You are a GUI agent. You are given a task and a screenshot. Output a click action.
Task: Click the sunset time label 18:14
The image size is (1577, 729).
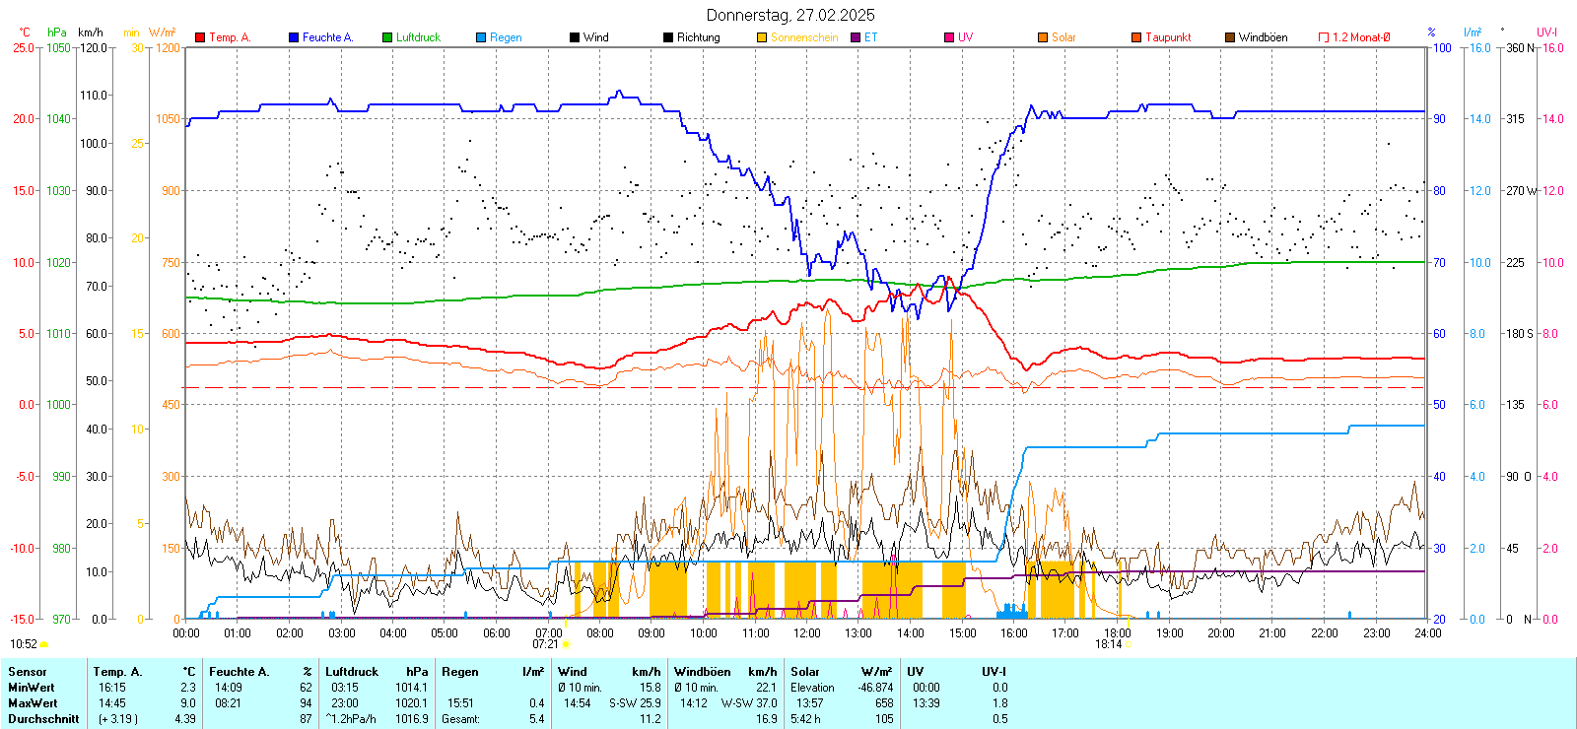point(1108,644)
